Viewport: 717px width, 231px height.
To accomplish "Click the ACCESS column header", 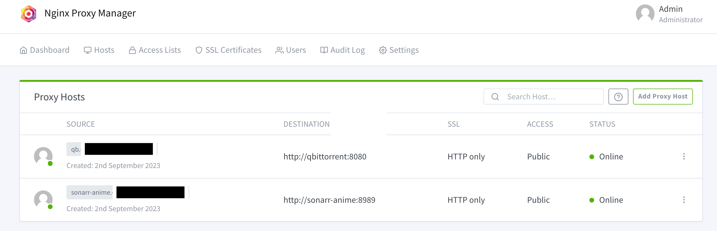I will pos(540,124).
